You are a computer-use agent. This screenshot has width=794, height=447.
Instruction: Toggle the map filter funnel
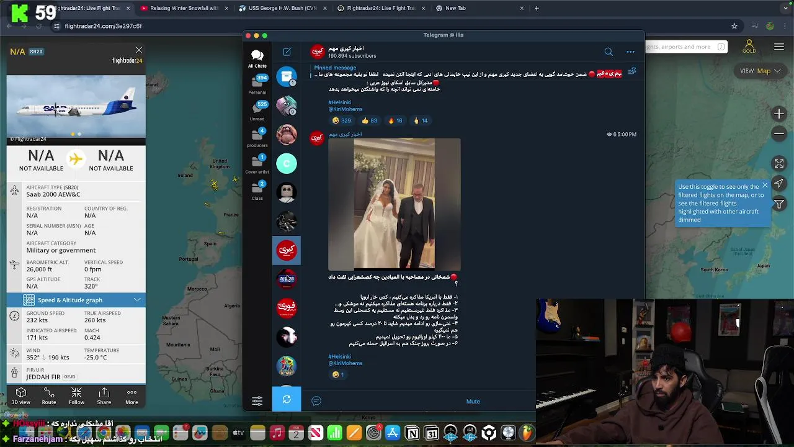pyautogui.click(x=779, y=204)
